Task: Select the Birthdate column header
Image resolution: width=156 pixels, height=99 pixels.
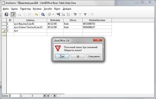Action: tap(55, 20)
